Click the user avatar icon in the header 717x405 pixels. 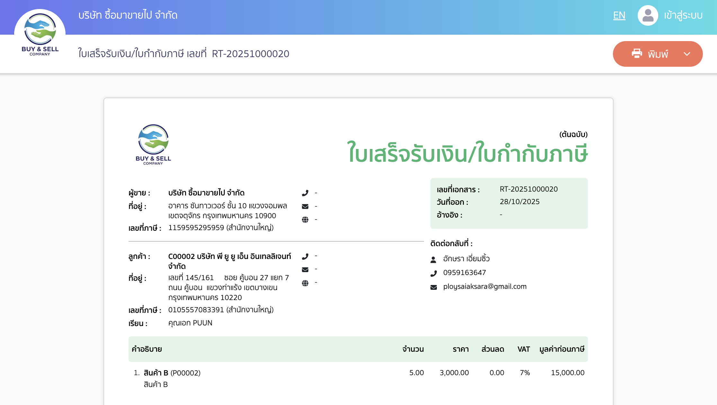(648, 15)
